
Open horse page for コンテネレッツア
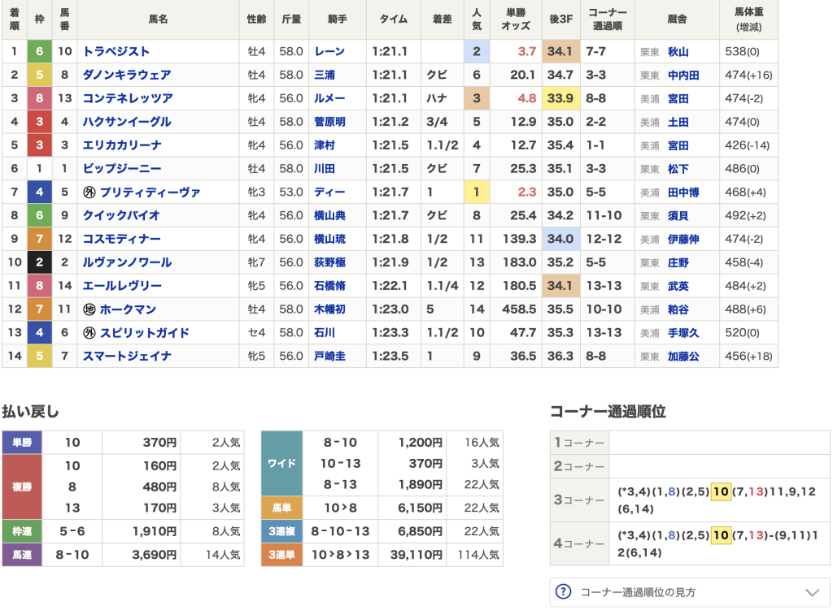click(x=128, y=98)
